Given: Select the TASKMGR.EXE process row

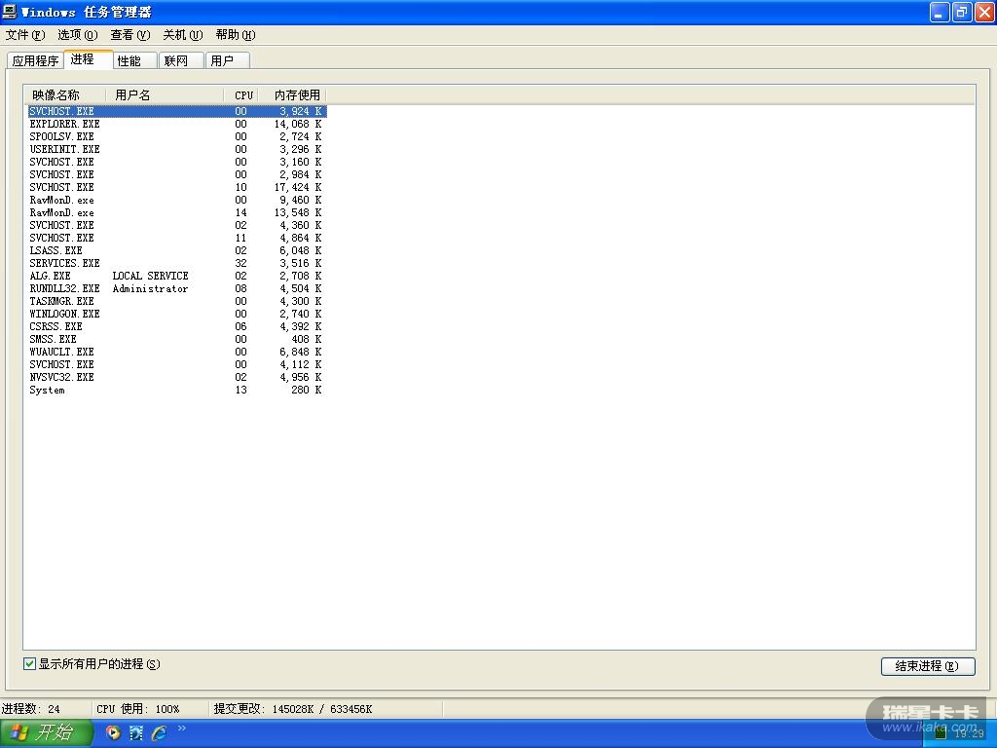Looking at the screenshot, I should [x=176, y=302].
